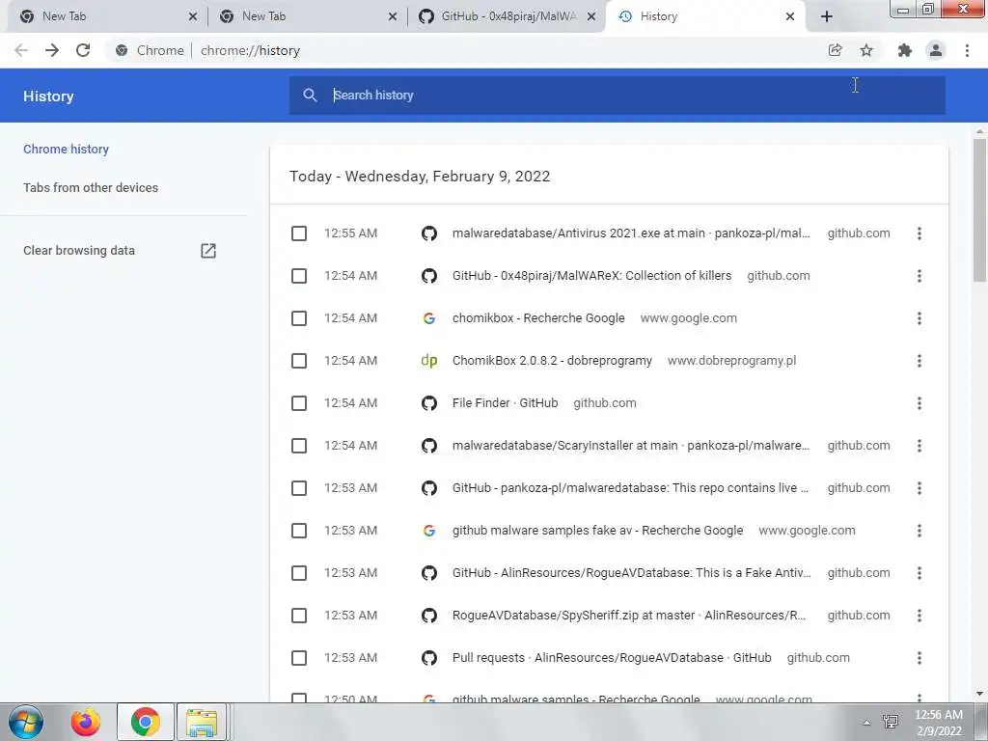988x741 pixels.
Task: Select checkbox for chomikbox Google search
Action: (299, 318)
